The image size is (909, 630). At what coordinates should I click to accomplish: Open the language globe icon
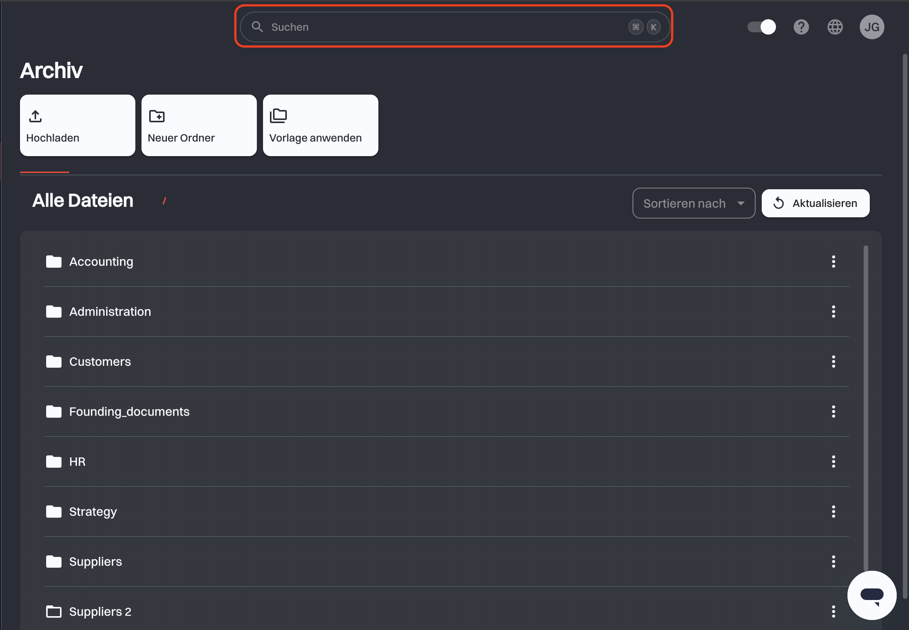point(835,27)
